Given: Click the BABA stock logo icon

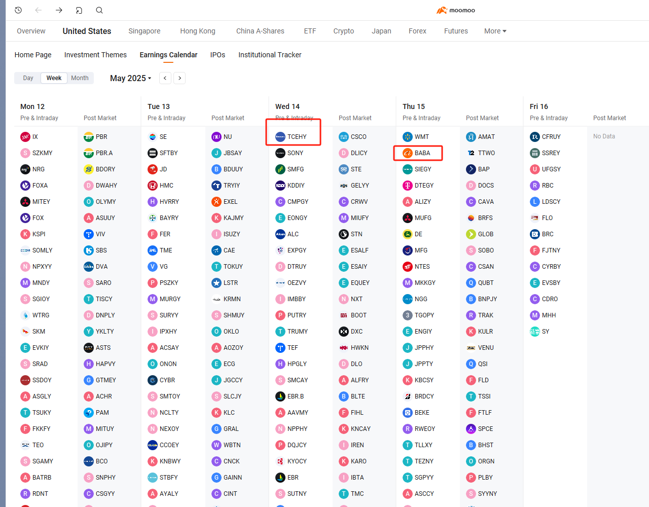Looking at the screenshot, I should (x=408, y=153).
